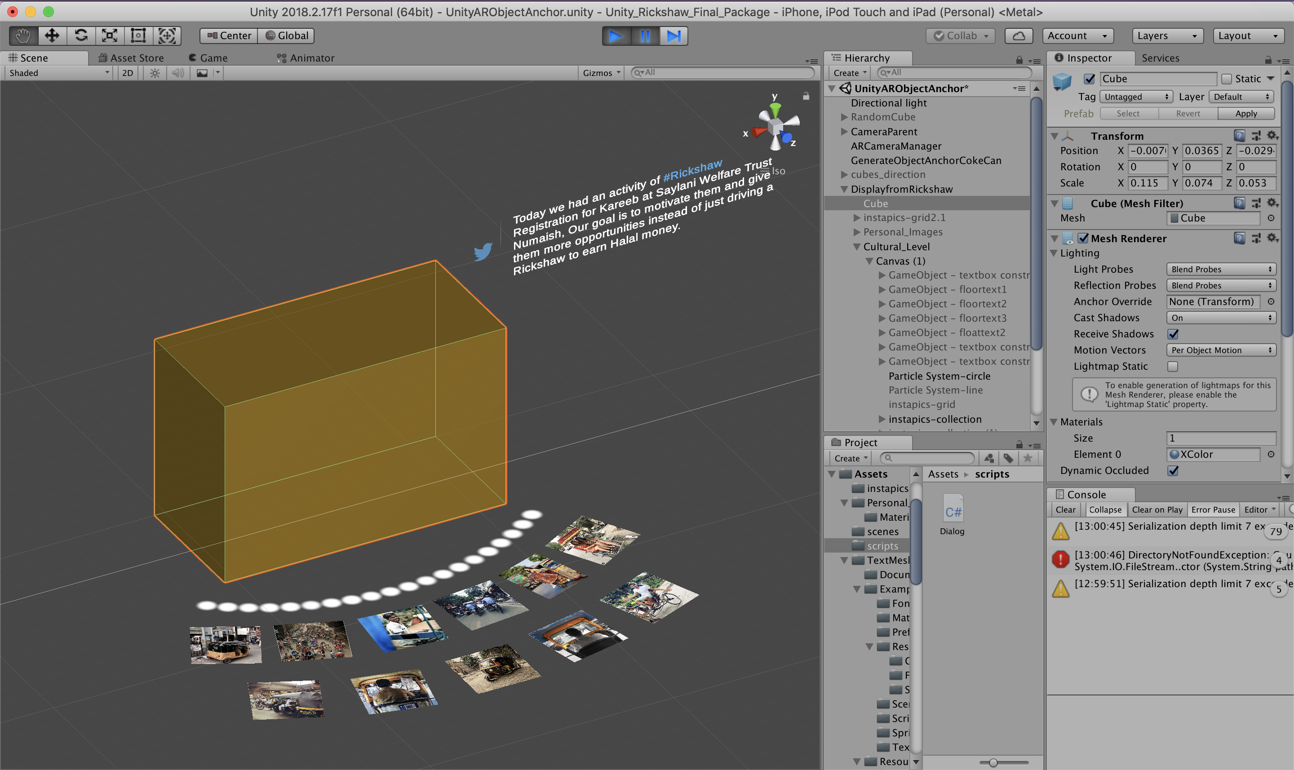
Task: Toggle Center pivot mode
Action: 229,36
